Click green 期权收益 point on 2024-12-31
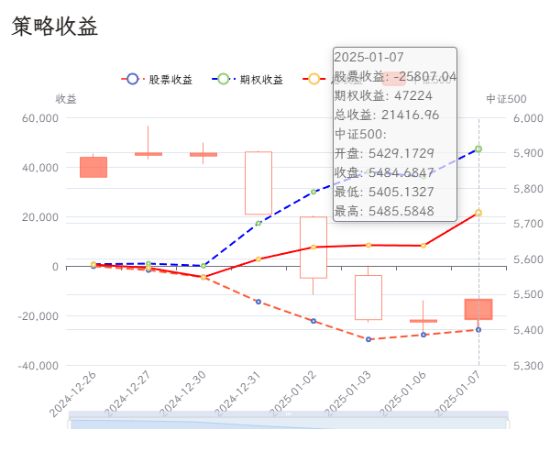Image resolution: width=550 pixels, height=452 pixels. pos(258,223)
